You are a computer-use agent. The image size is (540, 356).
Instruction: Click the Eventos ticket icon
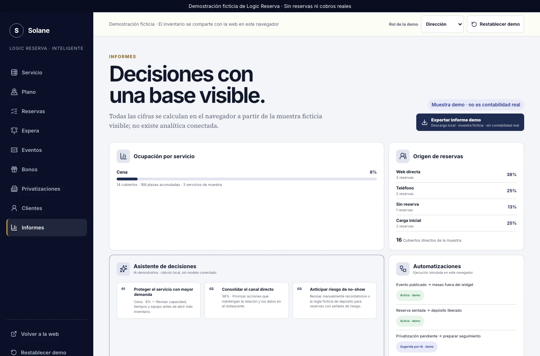[14, 150]
